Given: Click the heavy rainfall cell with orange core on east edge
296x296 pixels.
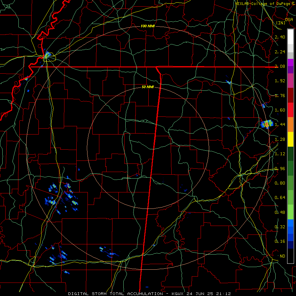Looking at the screenshot, I should 267,124.
